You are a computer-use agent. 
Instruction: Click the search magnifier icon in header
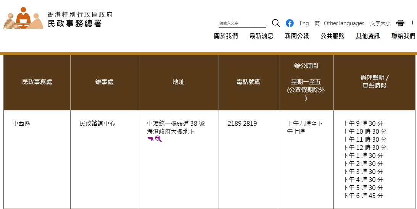click(x=276, y=23)
